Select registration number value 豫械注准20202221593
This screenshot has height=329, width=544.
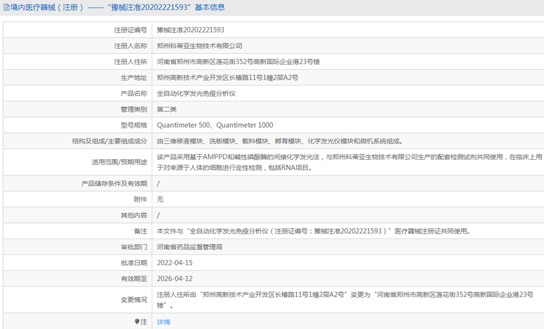191,30
